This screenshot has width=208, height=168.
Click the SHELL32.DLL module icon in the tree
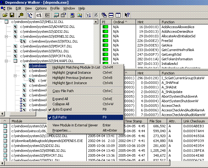pyautogui.click(x=6, y=22)
